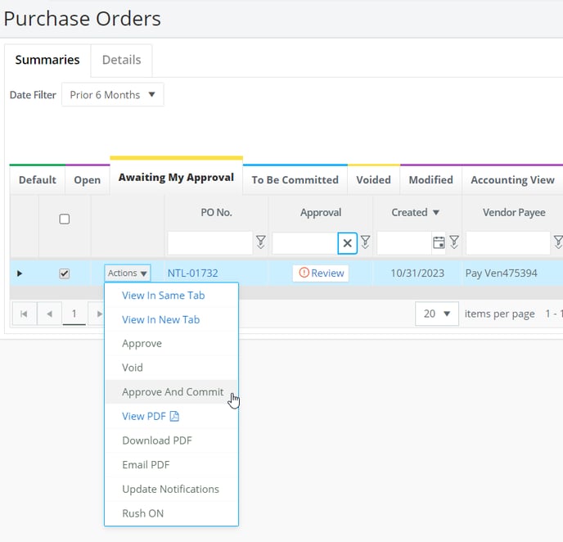
Task: Switch to the Details tab
Action: pyautogui.click(x=121, y=60)
